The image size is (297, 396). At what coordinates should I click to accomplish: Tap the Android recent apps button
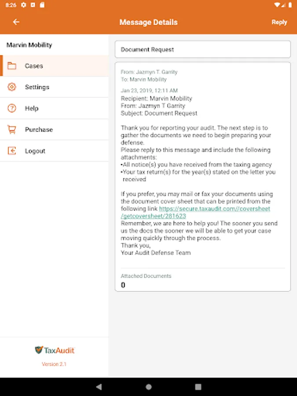coord(198,387)
